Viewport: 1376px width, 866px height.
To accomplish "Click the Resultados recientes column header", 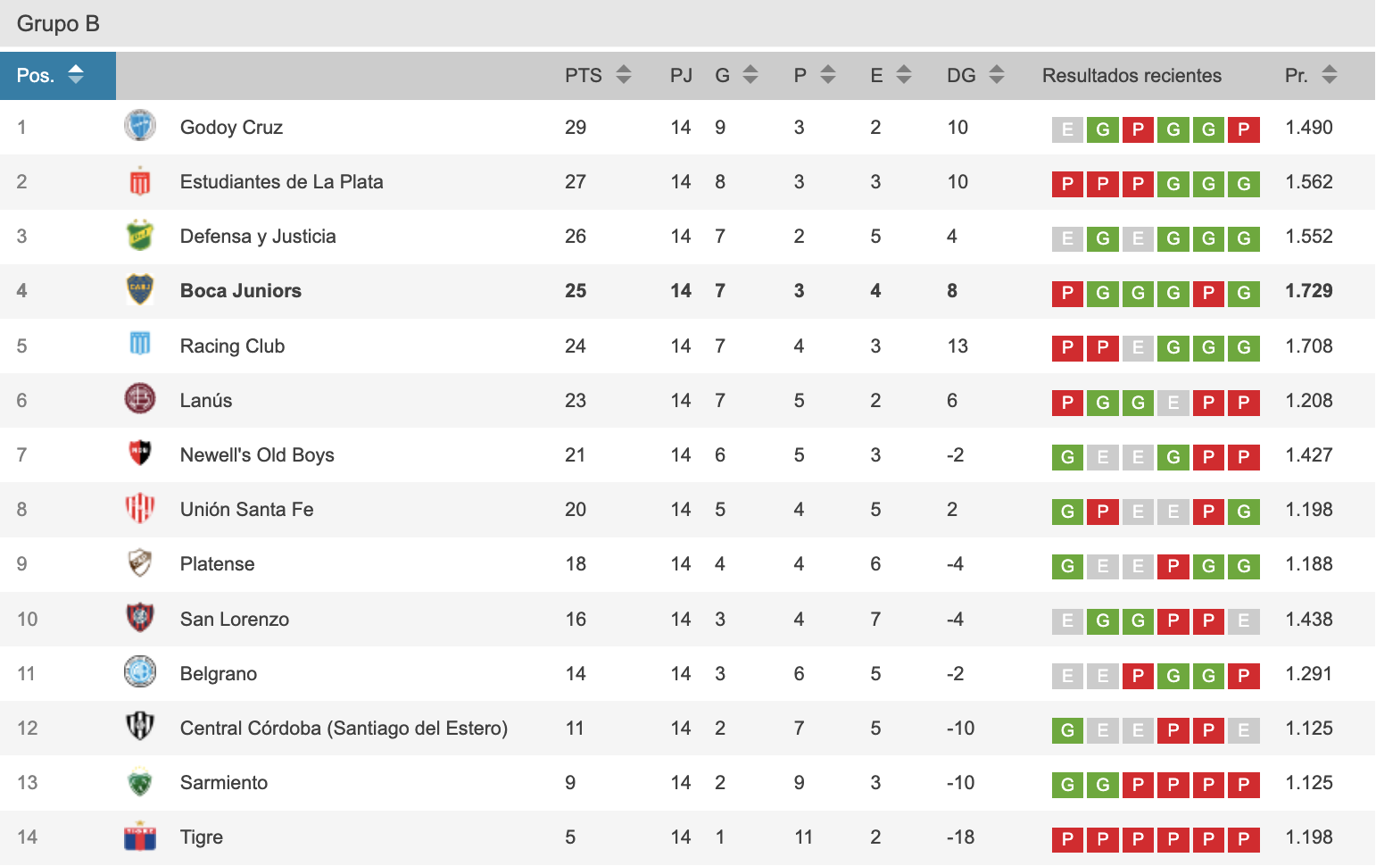I will pos(1131,76).
